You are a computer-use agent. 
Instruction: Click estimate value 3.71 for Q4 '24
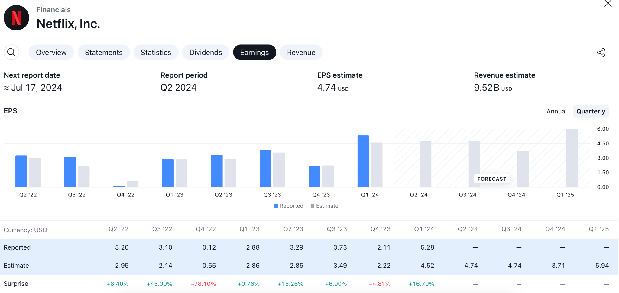point(558,266)
